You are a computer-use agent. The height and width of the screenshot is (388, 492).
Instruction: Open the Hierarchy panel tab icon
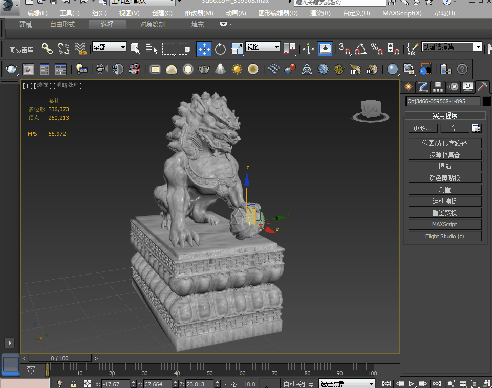pos(438,86)
